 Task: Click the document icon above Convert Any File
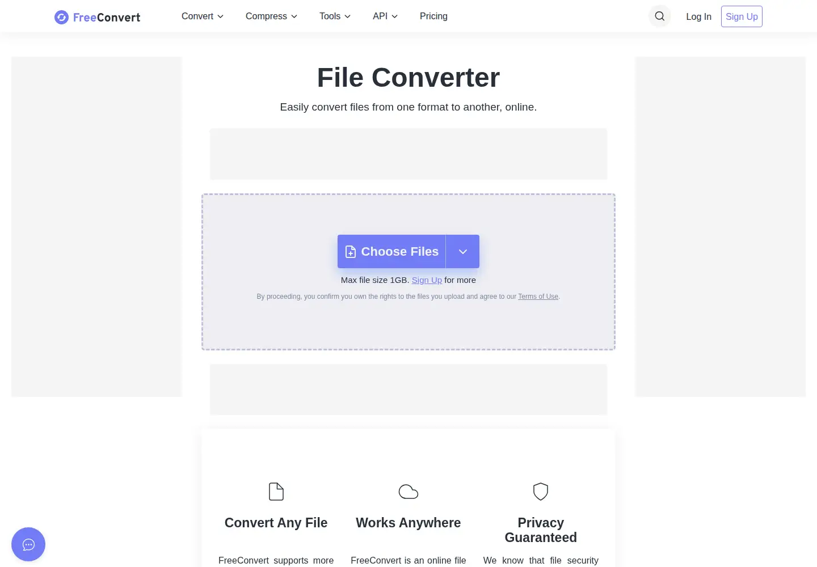tap(276, 492)
